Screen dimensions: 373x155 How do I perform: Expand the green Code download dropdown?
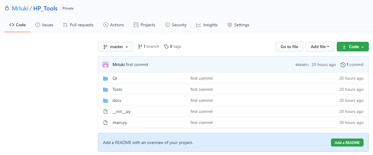[x=353, y=47]
